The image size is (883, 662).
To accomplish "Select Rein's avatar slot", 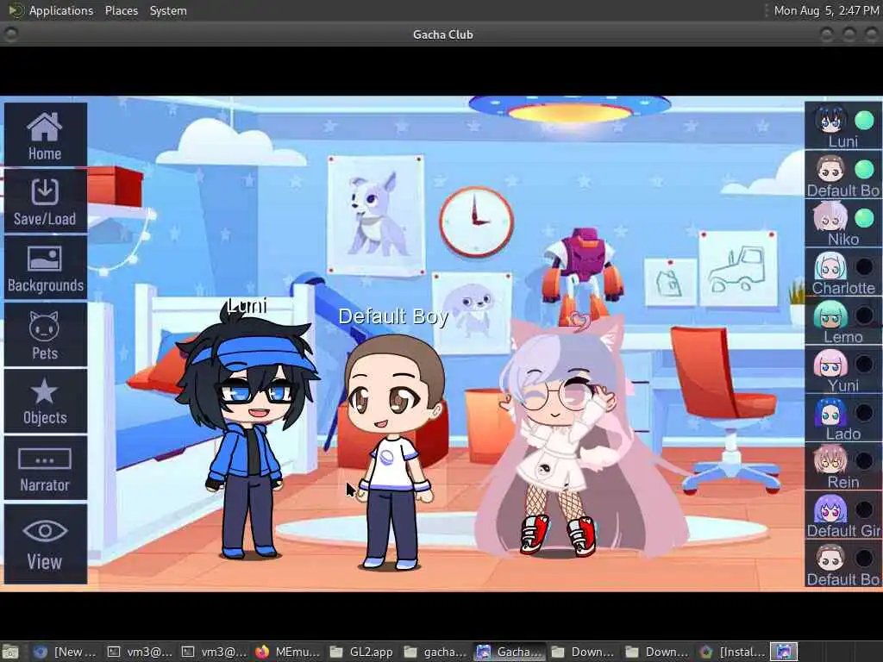I will (831, 460).
